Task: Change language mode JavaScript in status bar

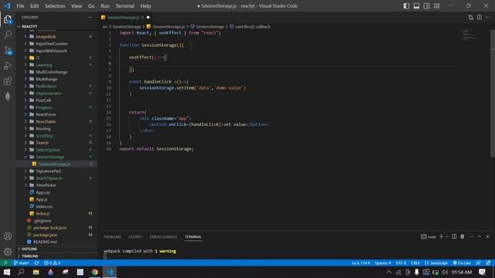Action: click(x=436, y=263)
